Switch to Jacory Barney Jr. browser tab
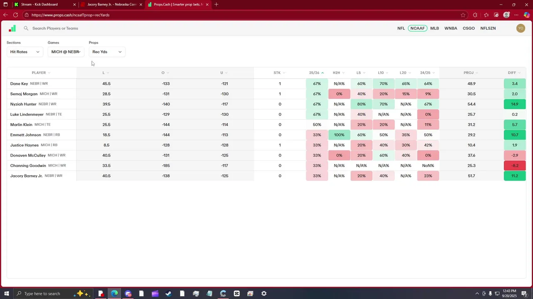Viewport: 533px width, 299px height. (x=112, y=5)
